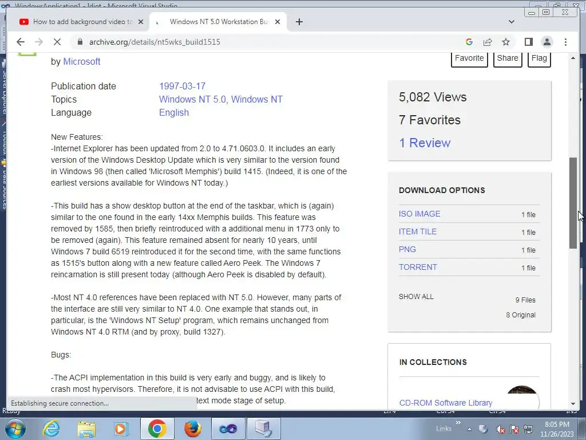Open Windows Explorer folder in taskbar
This screenshot has height=440, width=586.
click(x=86, y=429)
